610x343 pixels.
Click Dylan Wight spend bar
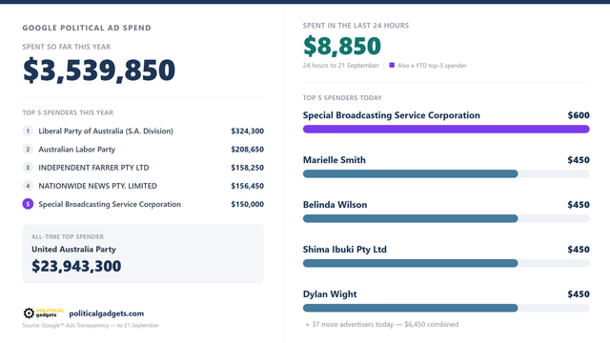click(x=411, y=308)
